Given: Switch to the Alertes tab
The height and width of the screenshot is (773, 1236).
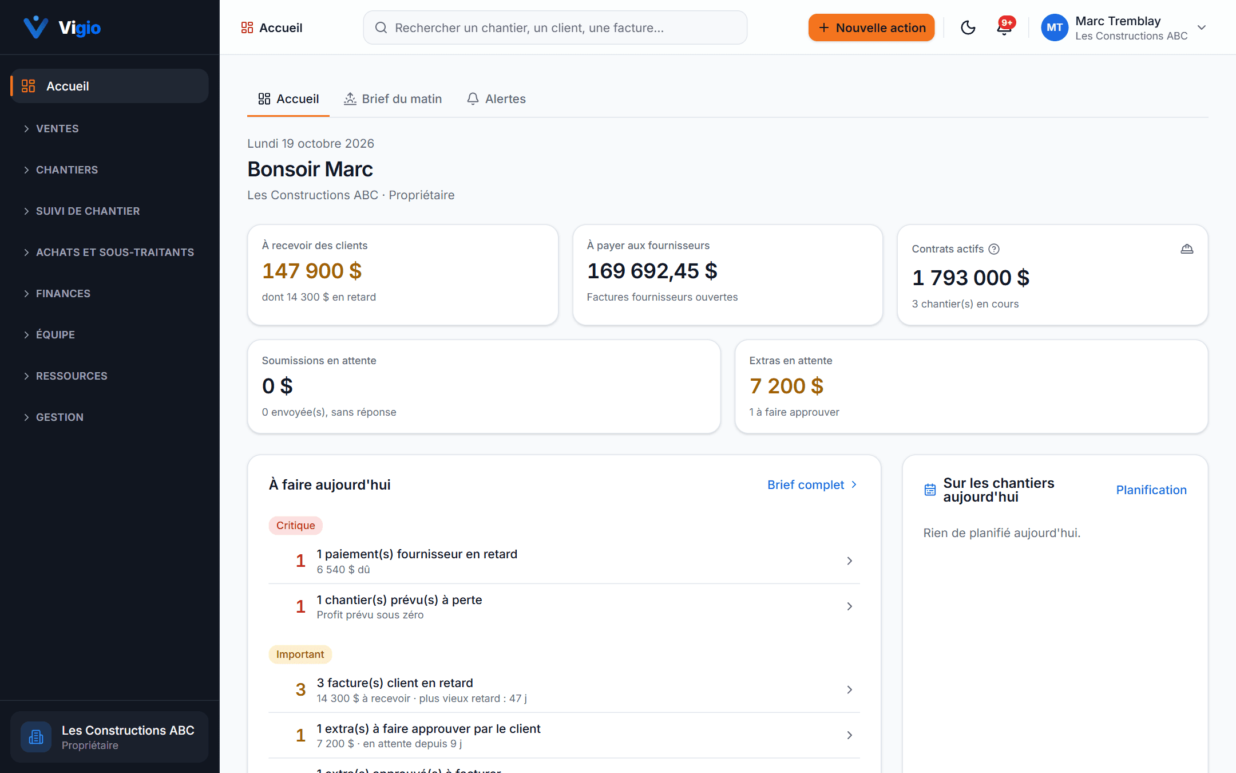Looking at the screenshot, I should pyautogui.click(x=496, y=99).
